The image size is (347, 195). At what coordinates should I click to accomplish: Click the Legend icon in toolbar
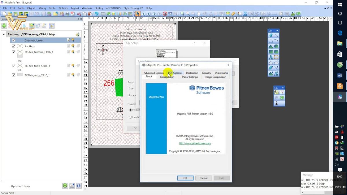coord(240,14)
